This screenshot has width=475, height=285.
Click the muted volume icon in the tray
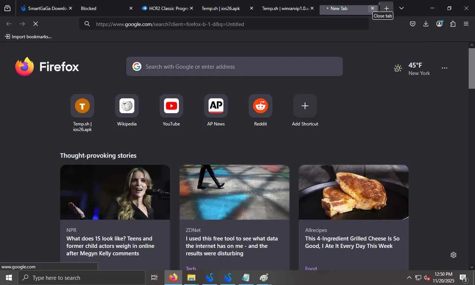click(427, 278)
